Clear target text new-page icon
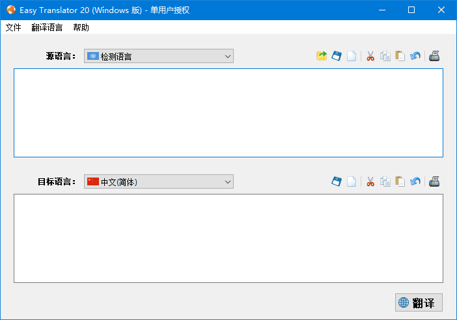This screenshot has width=457, height=320. pyautogui.click(x=352, y=181)
